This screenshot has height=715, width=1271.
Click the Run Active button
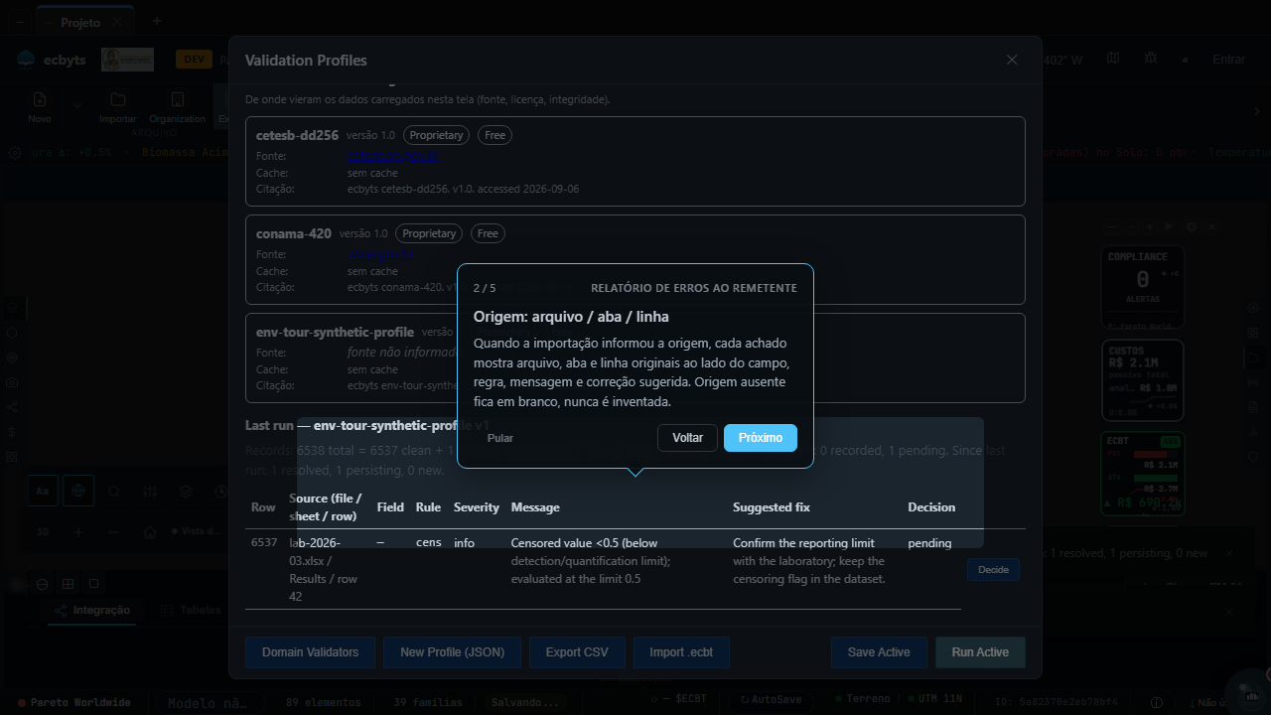[980, 652]
